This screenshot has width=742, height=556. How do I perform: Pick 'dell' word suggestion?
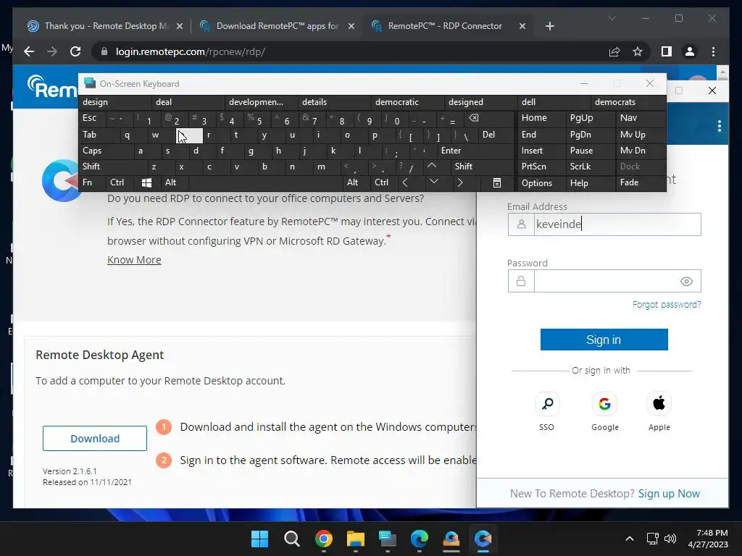[554, 102]
